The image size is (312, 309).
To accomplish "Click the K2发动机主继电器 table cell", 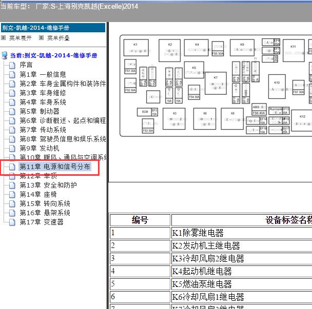I will click(x=242, y=245).
